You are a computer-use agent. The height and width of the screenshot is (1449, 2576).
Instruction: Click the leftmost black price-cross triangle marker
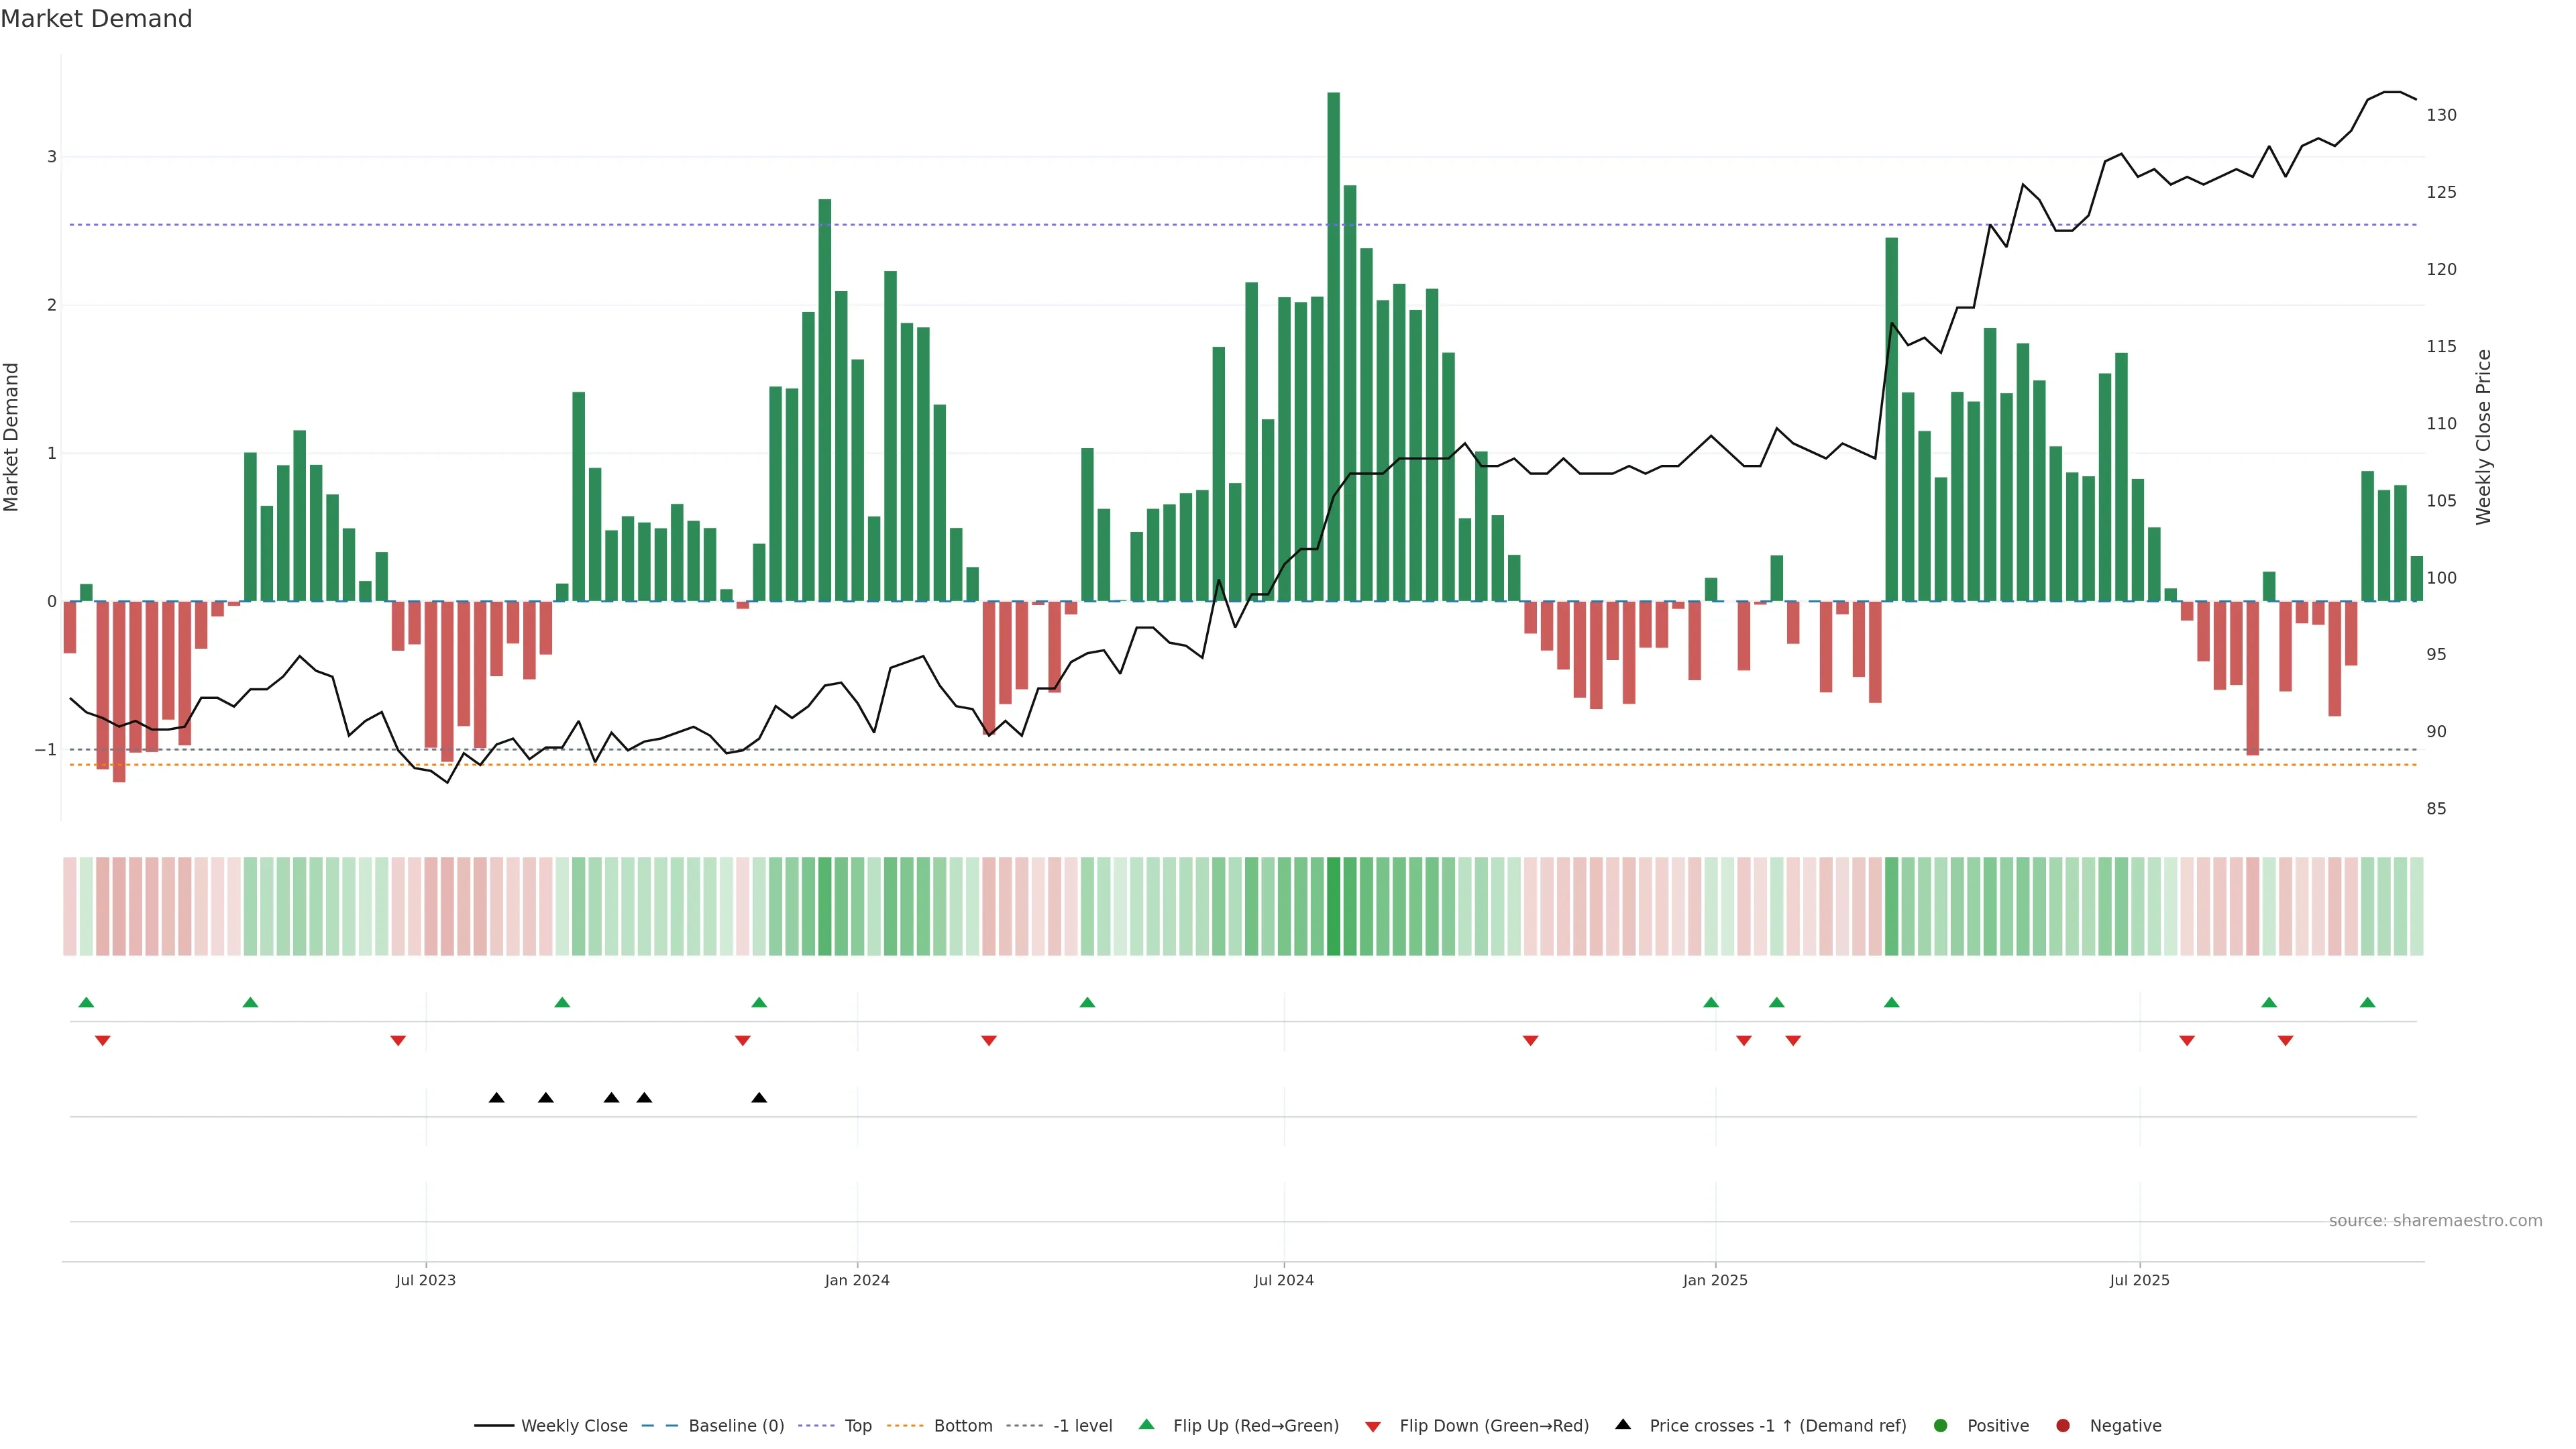[x=496, y=1098]
